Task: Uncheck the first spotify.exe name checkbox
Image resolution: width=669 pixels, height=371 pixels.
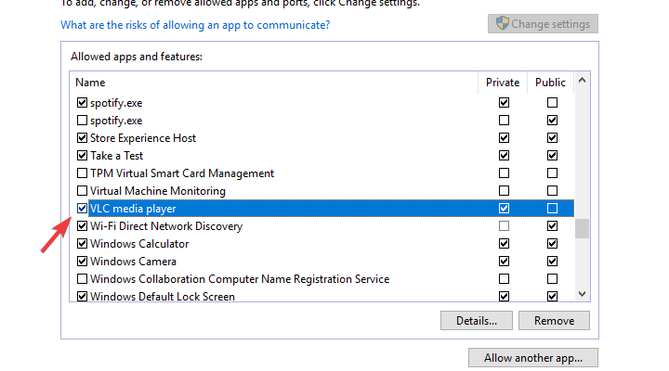Action: 82,103
